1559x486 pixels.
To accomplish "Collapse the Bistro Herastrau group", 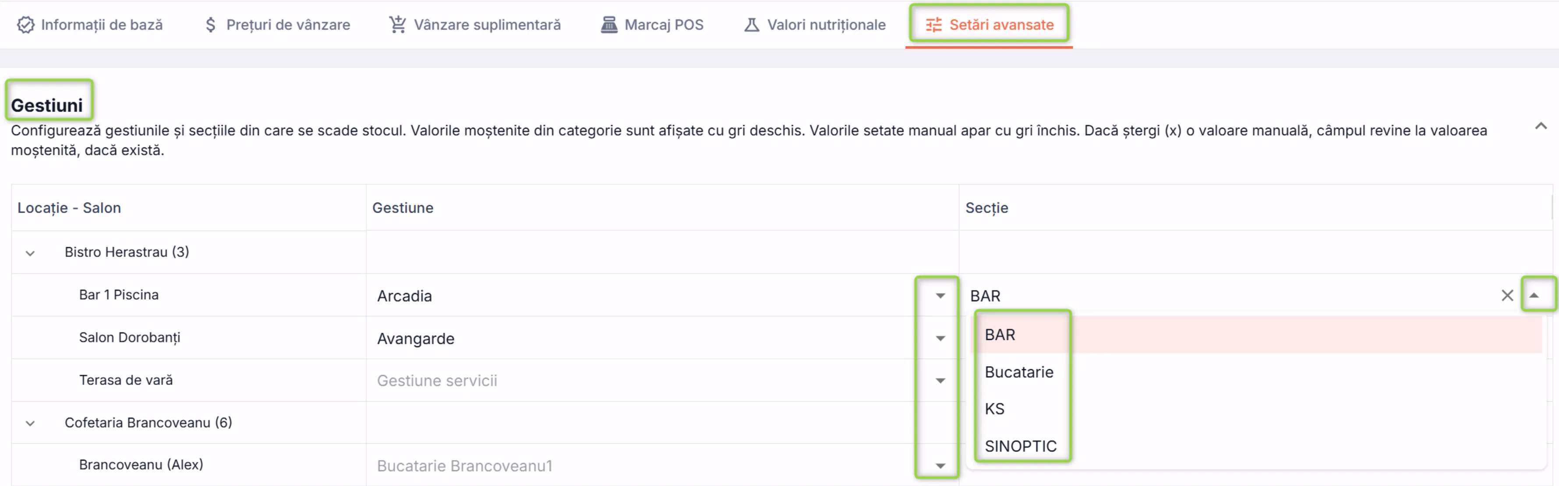I will click(x=30, y=253).
